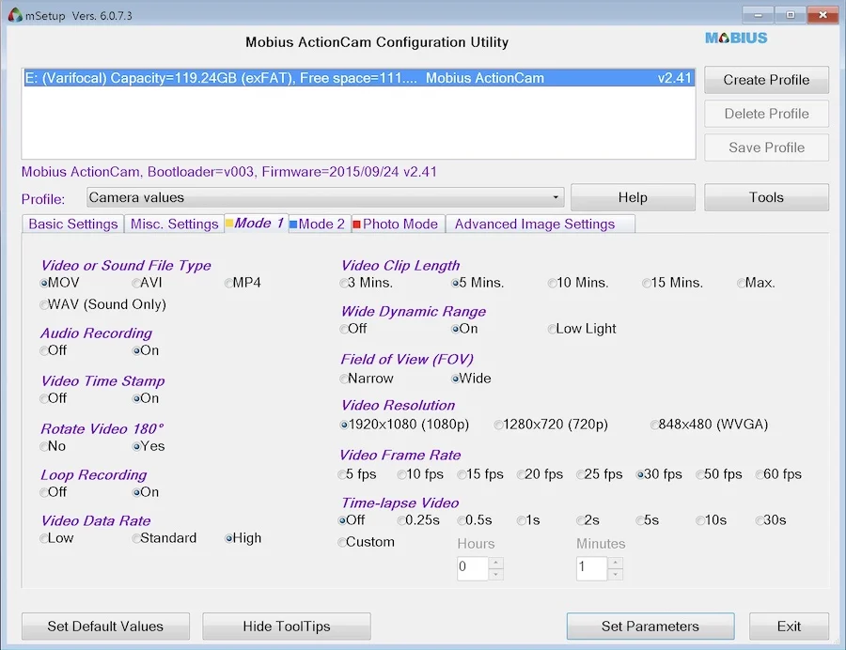Choose 10 Mins. video clip length
The height and width of the screenshot is (650, 846).
point(578,283)
